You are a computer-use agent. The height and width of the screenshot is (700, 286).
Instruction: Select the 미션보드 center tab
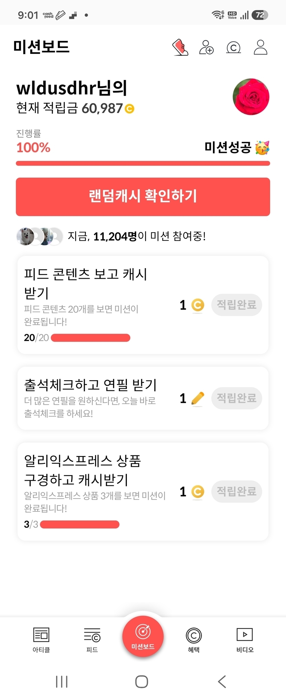(x=143, y=637)
